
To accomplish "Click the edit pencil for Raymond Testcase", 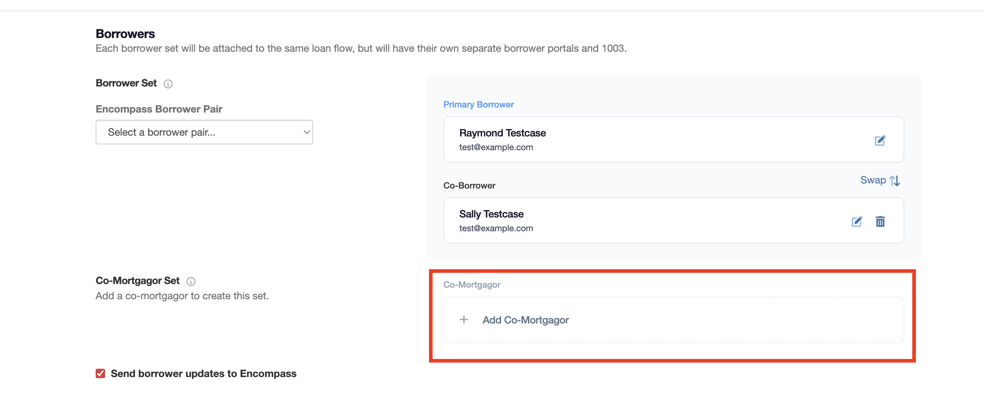I will [880, 140].
